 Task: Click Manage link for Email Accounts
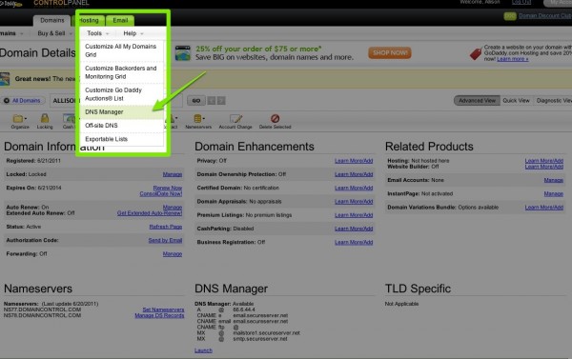(x=553, y=180)
